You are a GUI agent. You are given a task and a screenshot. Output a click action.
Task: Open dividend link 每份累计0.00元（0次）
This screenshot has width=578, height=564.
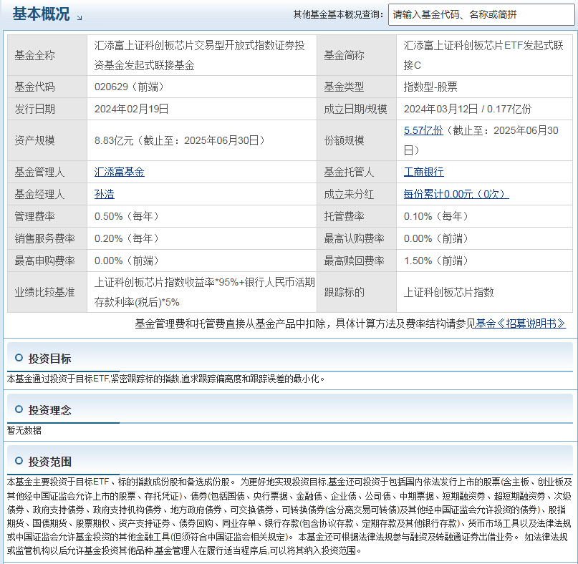(456, 194)
